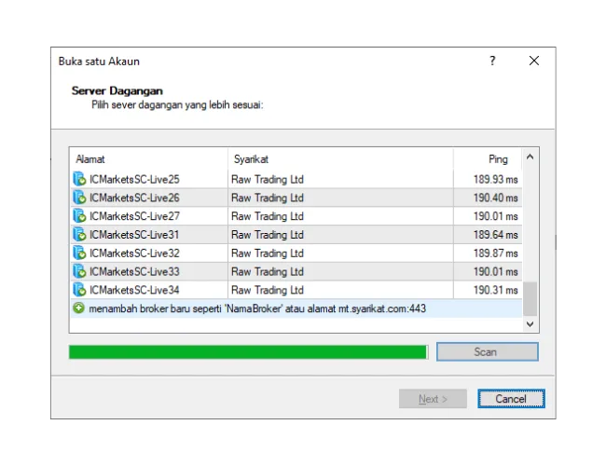The height and width of the screenshot is (466, 606).
Task: Click the ICMarketsSC-Live31 server icon
Action: pyautogui.click(x=79, y=235)
